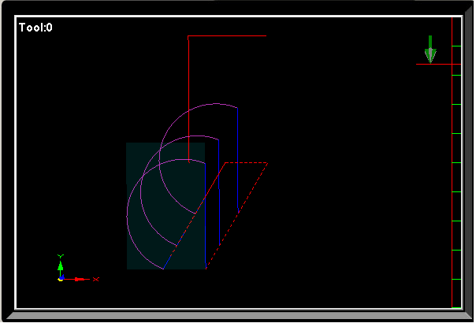Click the Tool:0 label
476x323 pixels.
pos(35,28)
